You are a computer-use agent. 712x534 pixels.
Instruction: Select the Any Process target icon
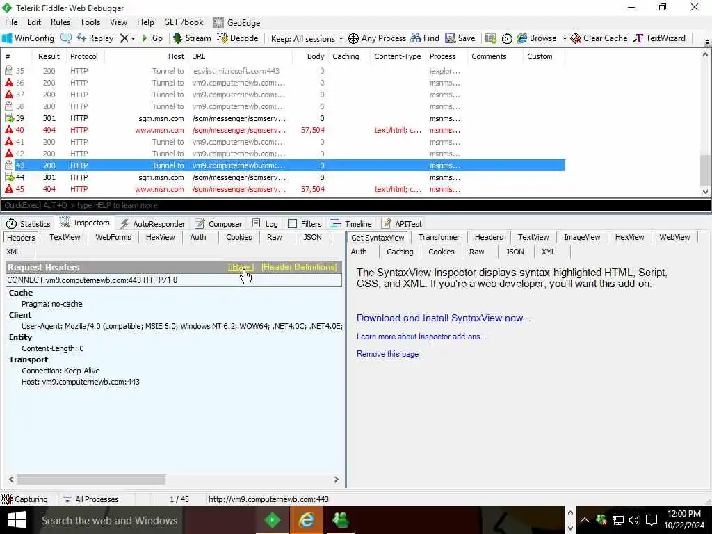(353, 39)
